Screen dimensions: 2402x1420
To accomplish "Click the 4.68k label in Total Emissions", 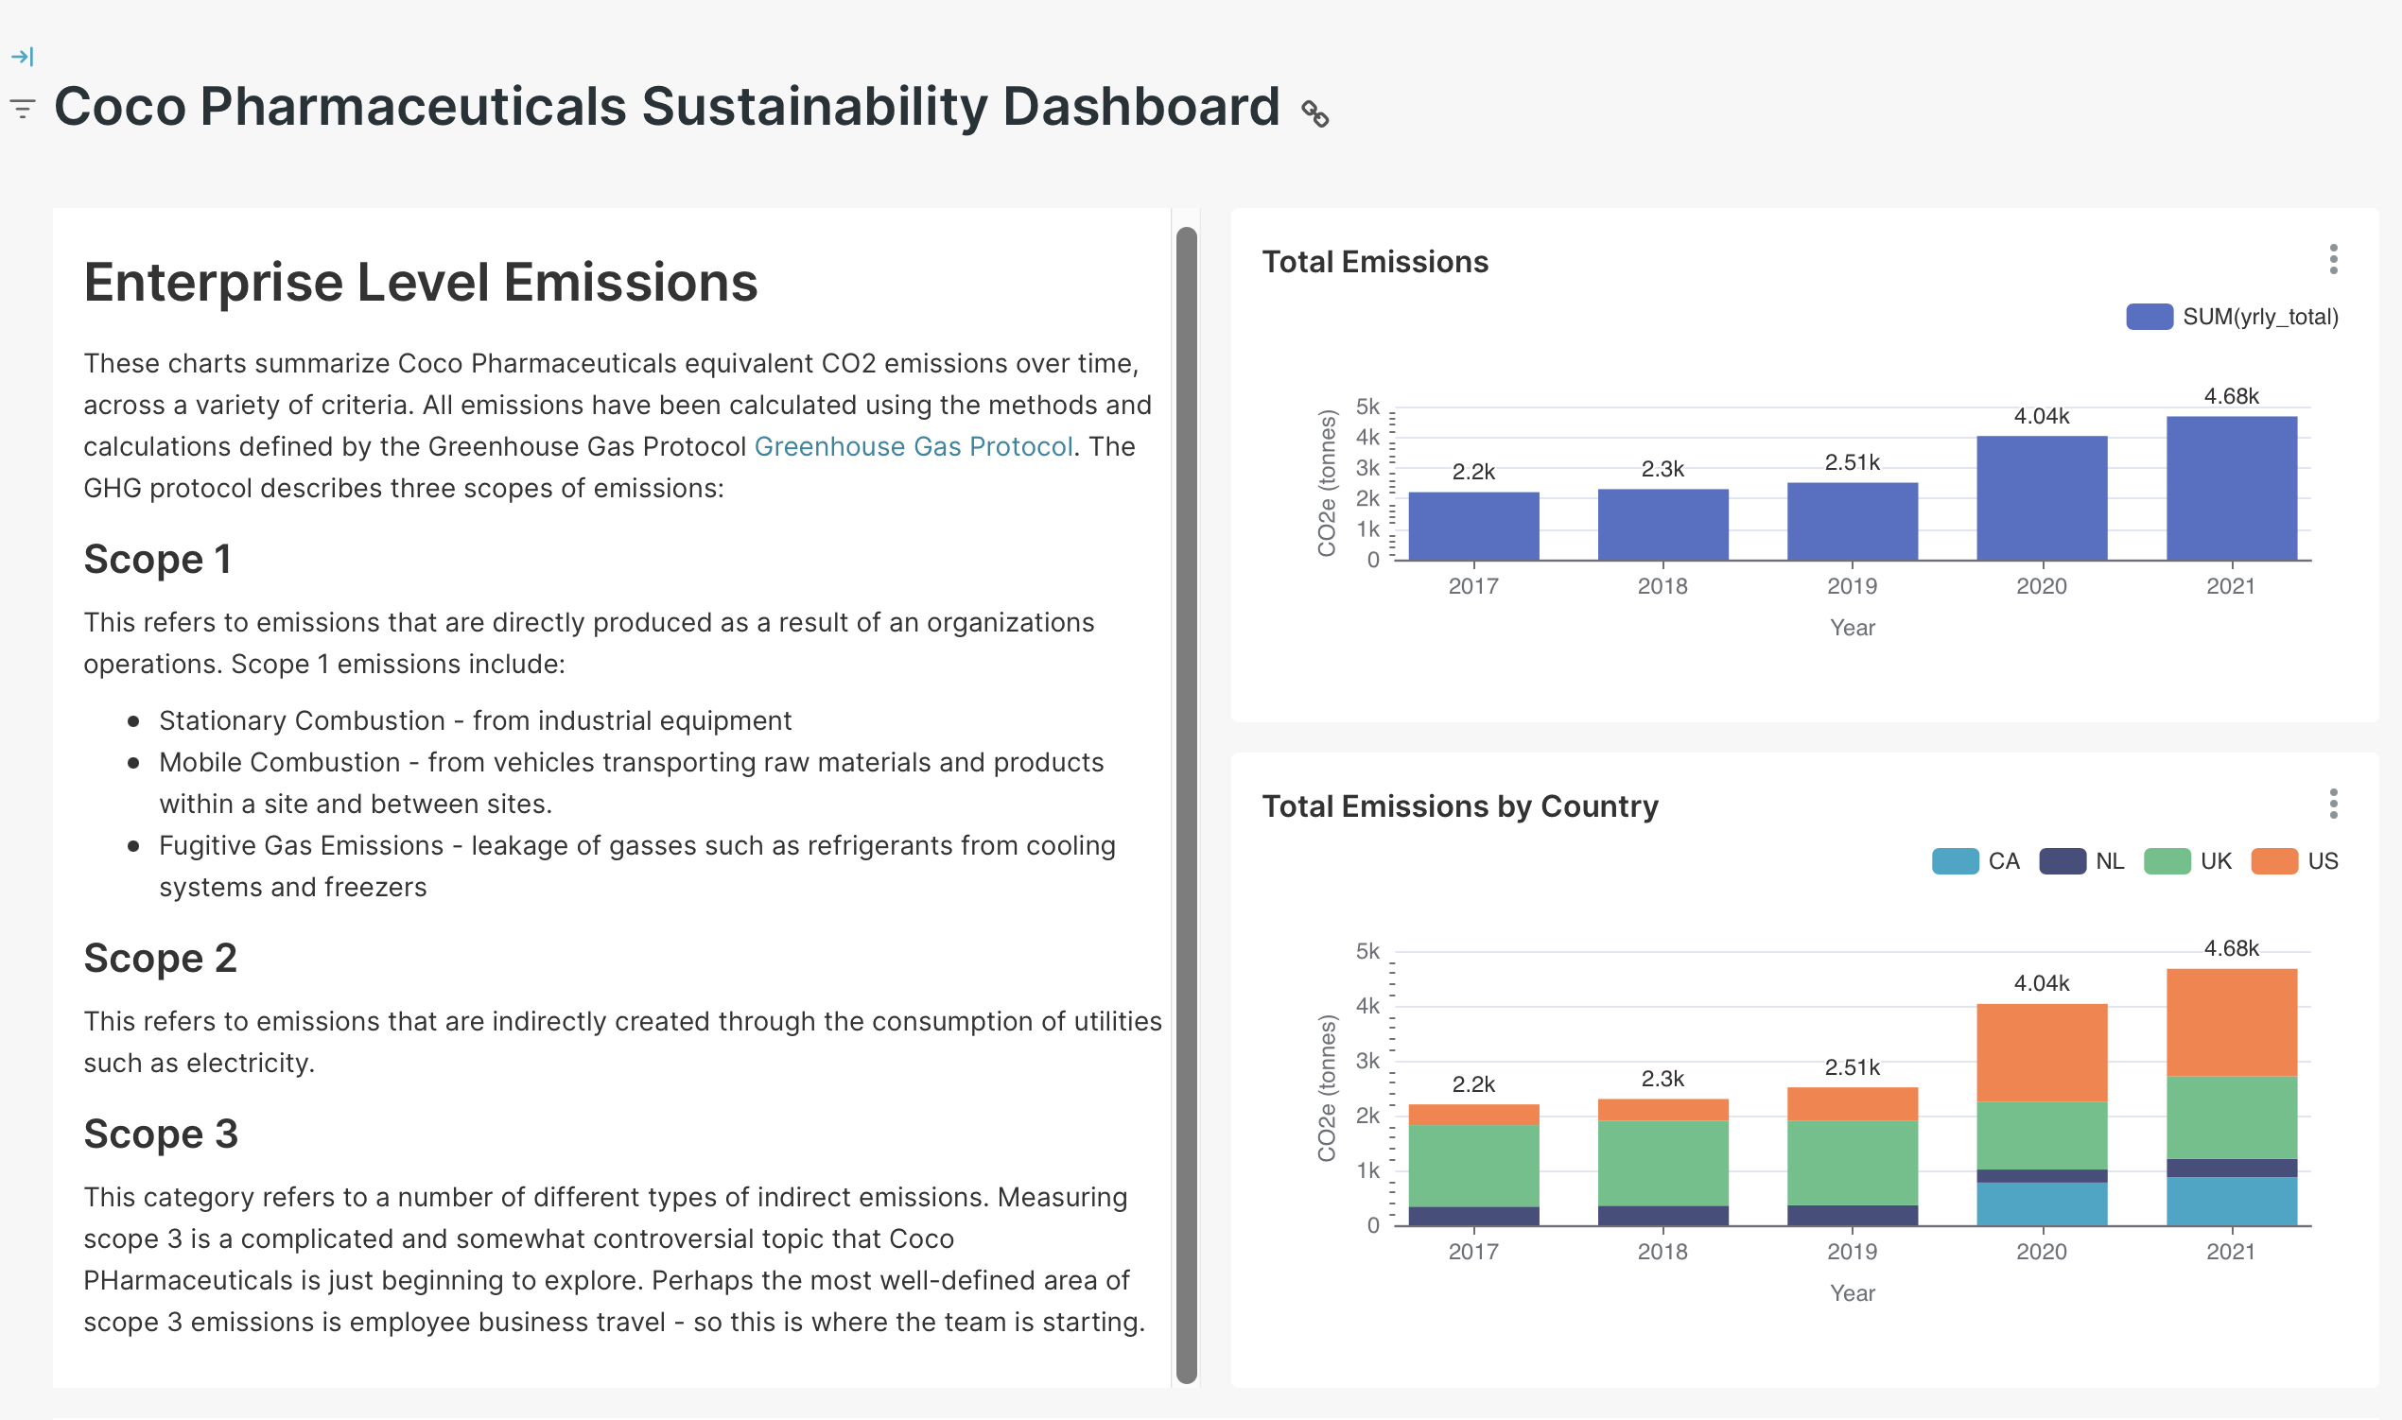I will [x=2232, y=396].
